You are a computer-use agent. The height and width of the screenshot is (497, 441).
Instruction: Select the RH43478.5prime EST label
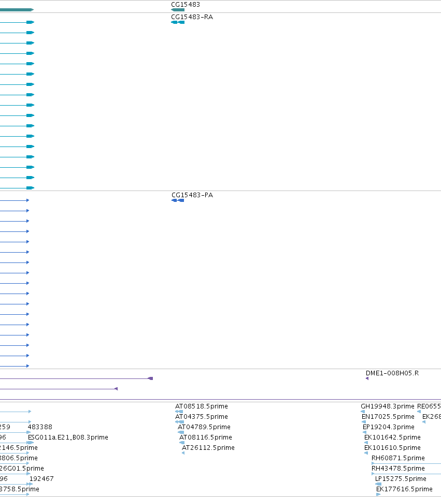click(x=398, y=468)
